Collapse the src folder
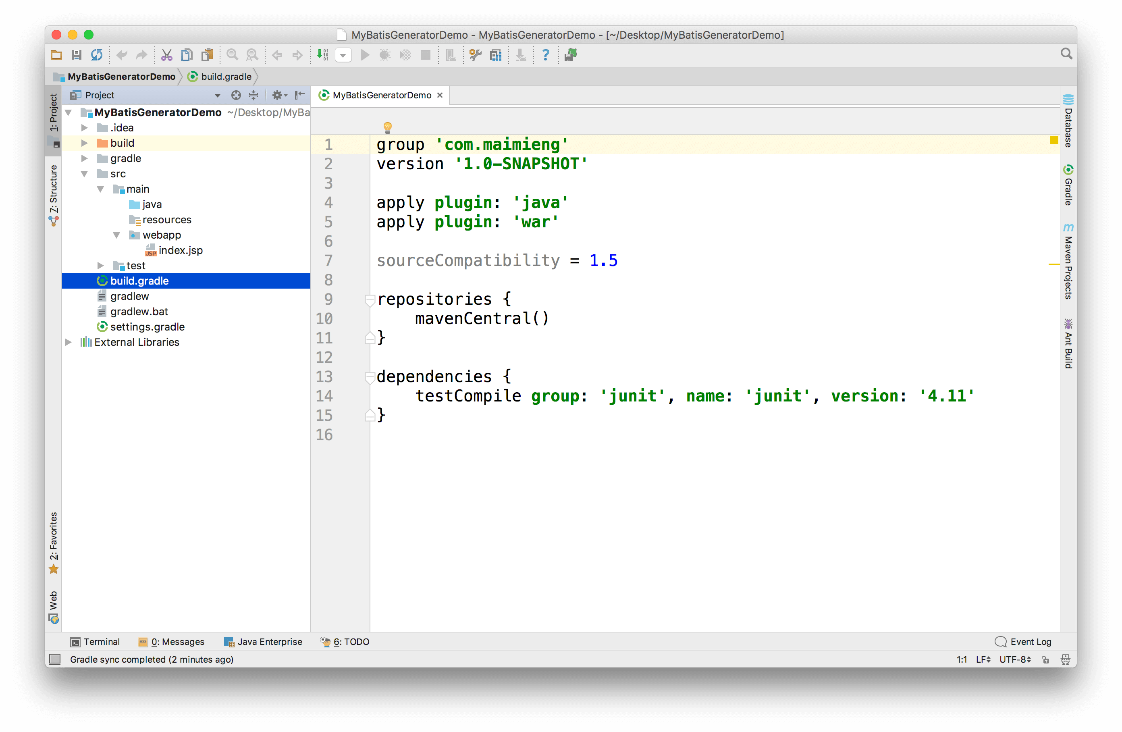The image size is (1122, 732). point(84,174)
